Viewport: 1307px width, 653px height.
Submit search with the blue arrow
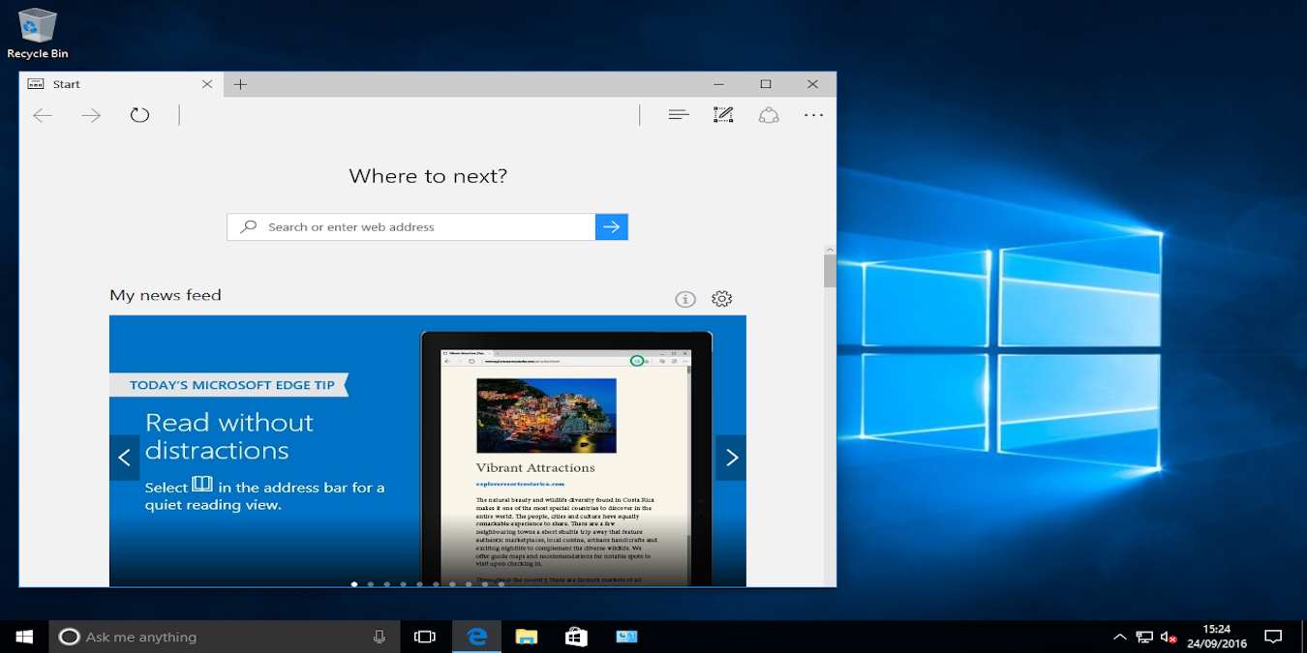pyautogui.click(x=612, y=226)
